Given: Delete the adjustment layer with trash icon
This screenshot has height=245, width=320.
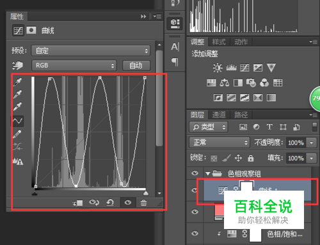Looking at the screenshot, I should pos(143,203).
